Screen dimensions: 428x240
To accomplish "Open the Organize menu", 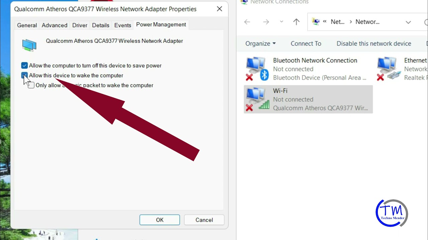I will coord(260,44).
